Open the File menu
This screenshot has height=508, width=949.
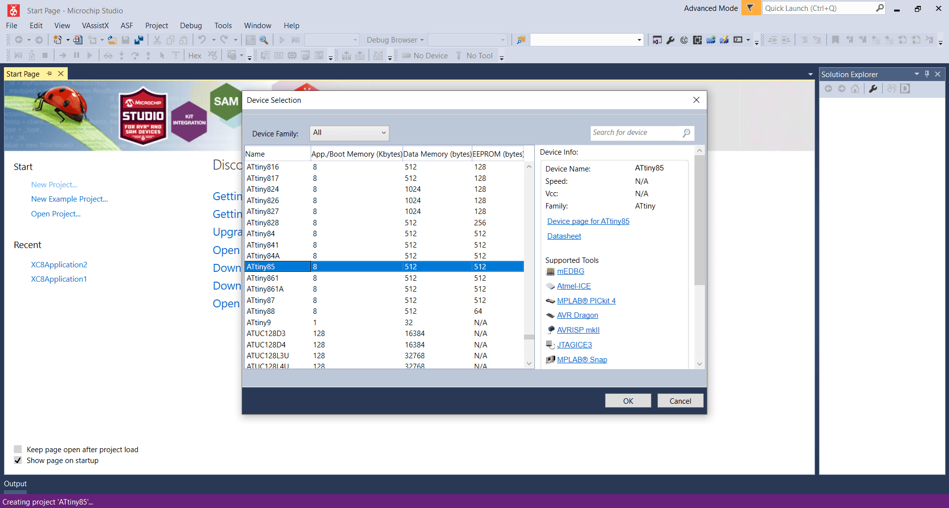click(12, 26)
